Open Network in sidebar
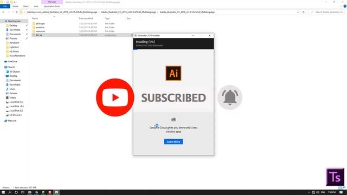The width and height of the screenshot is (347, 195). click(x=12, y=121)
